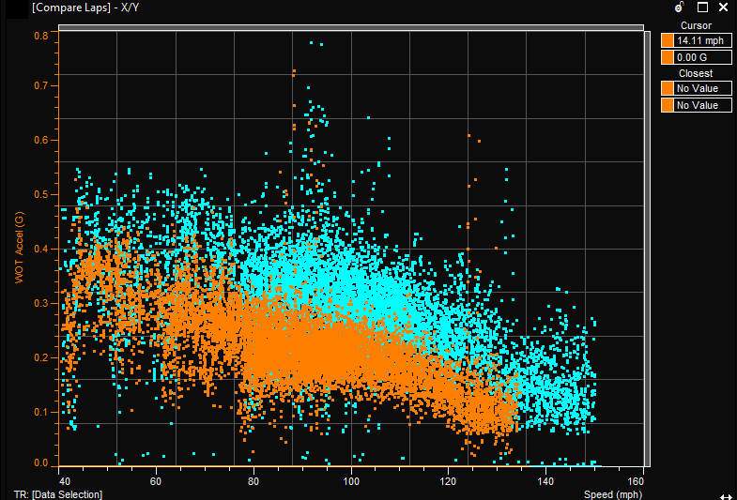Viewport: 737px width, 500px height.
Task: Click the Cursor heading in legend panel
Action: (696, 26)
